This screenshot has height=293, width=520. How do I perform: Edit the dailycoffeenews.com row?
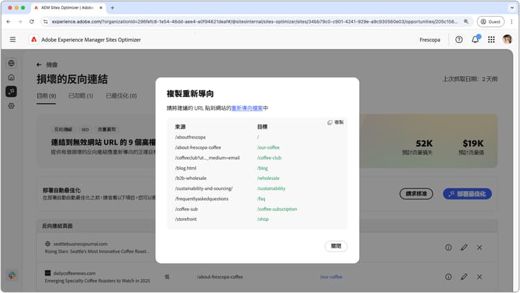464,277
